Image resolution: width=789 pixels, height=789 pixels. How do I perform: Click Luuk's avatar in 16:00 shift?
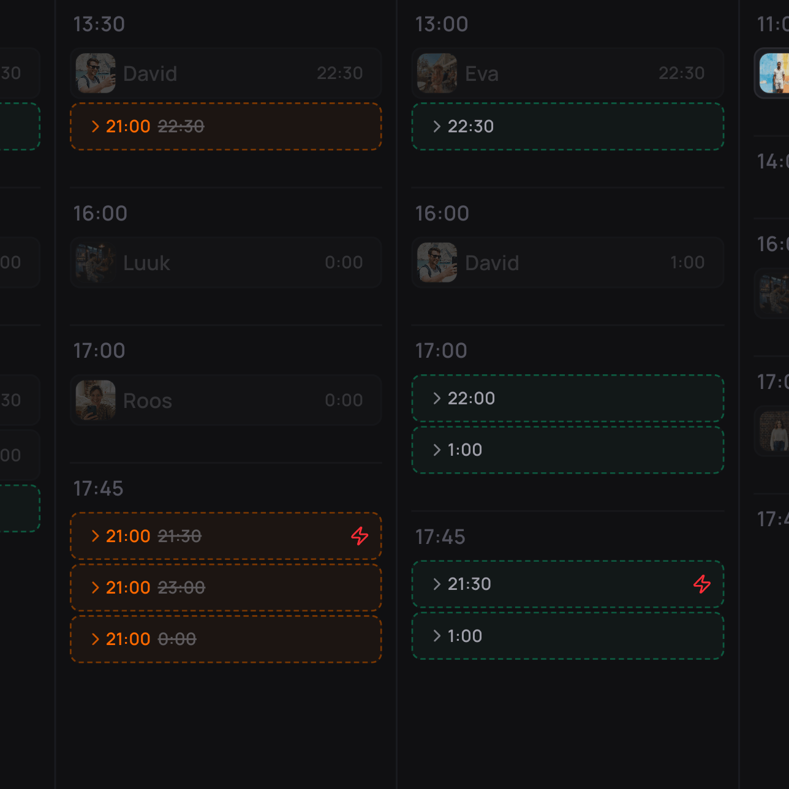pyautogui.click(x=96, y=263)
